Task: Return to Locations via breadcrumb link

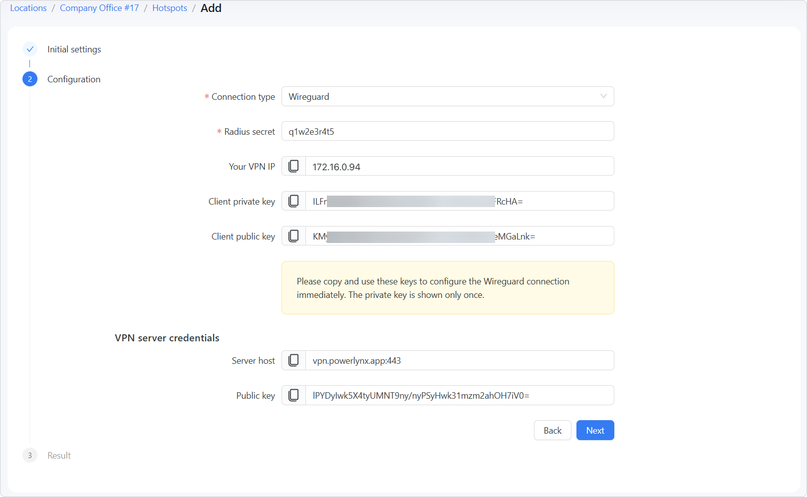Action: 28,7
